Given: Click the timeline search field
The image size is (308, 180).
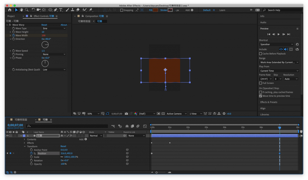Looking at the screenshot, I should (67, 126).
